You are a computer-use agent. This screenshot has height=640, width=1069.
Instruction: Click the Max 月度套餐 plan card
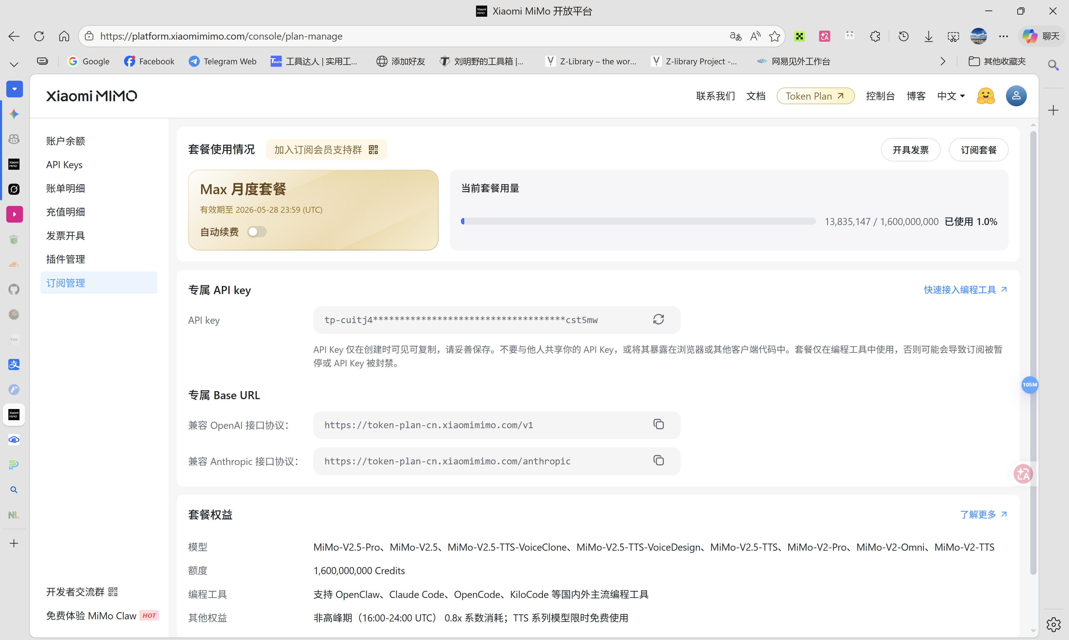(x=313, y=210)
